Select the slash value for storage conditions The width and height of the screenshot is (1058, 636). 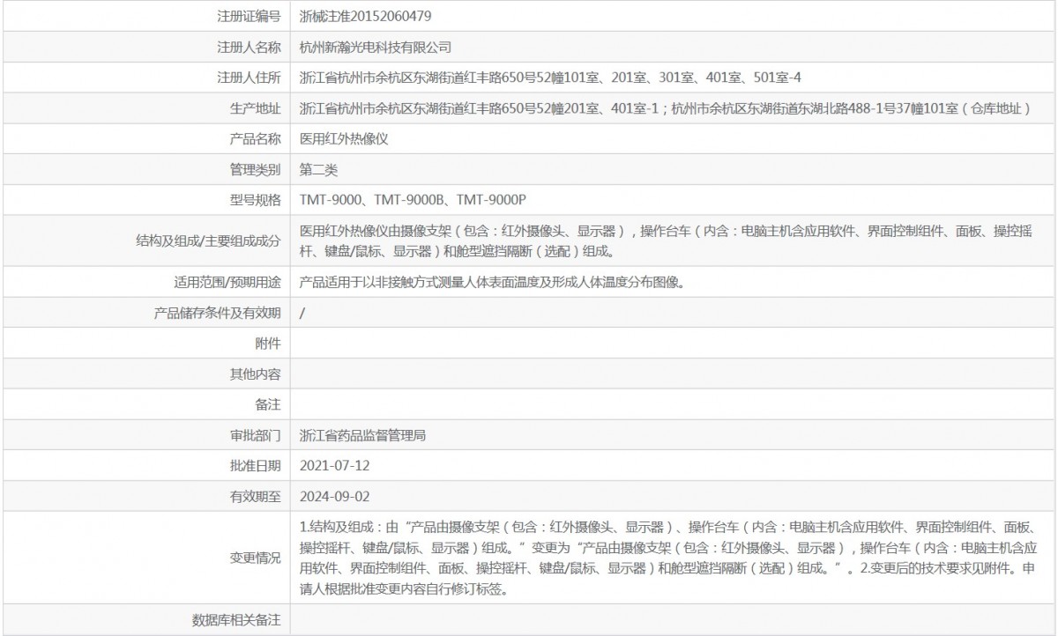[302, 314]
